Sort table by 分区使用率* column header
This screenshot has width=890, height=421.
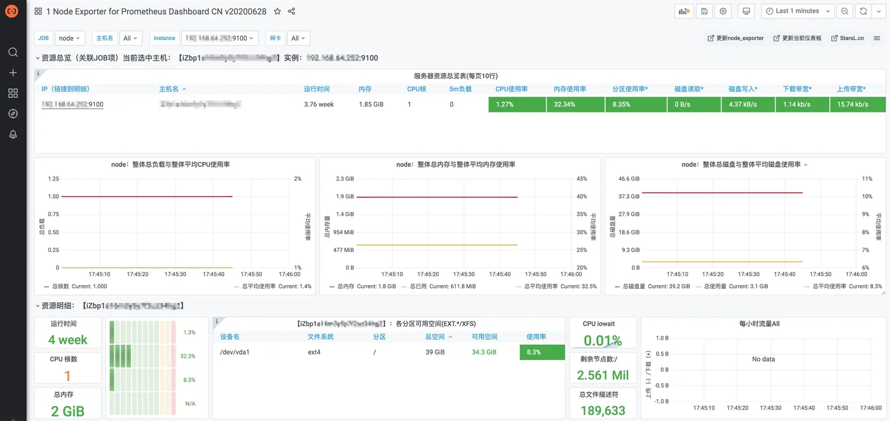(630, 89)
